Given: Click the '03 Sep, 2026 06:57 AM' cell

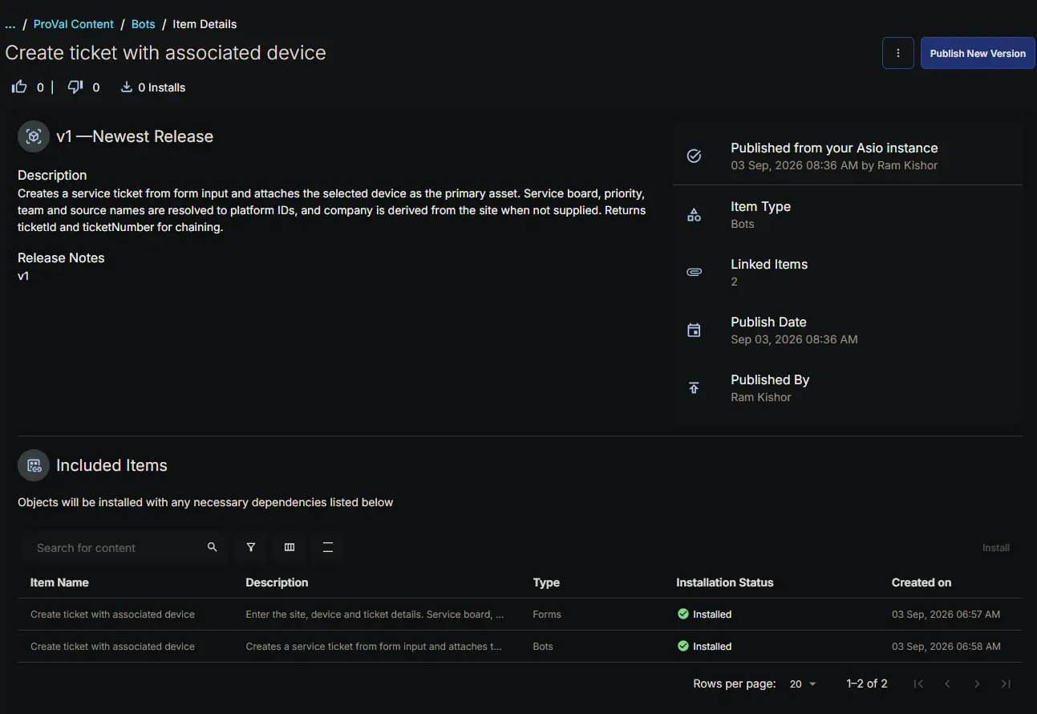Looking at the screenshot, I should pos(946,614).
